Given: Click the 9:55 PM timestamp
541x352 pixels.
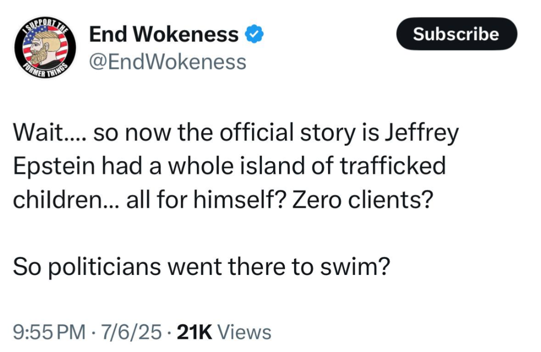Looking at the screenshot, I should pos(49,332).
